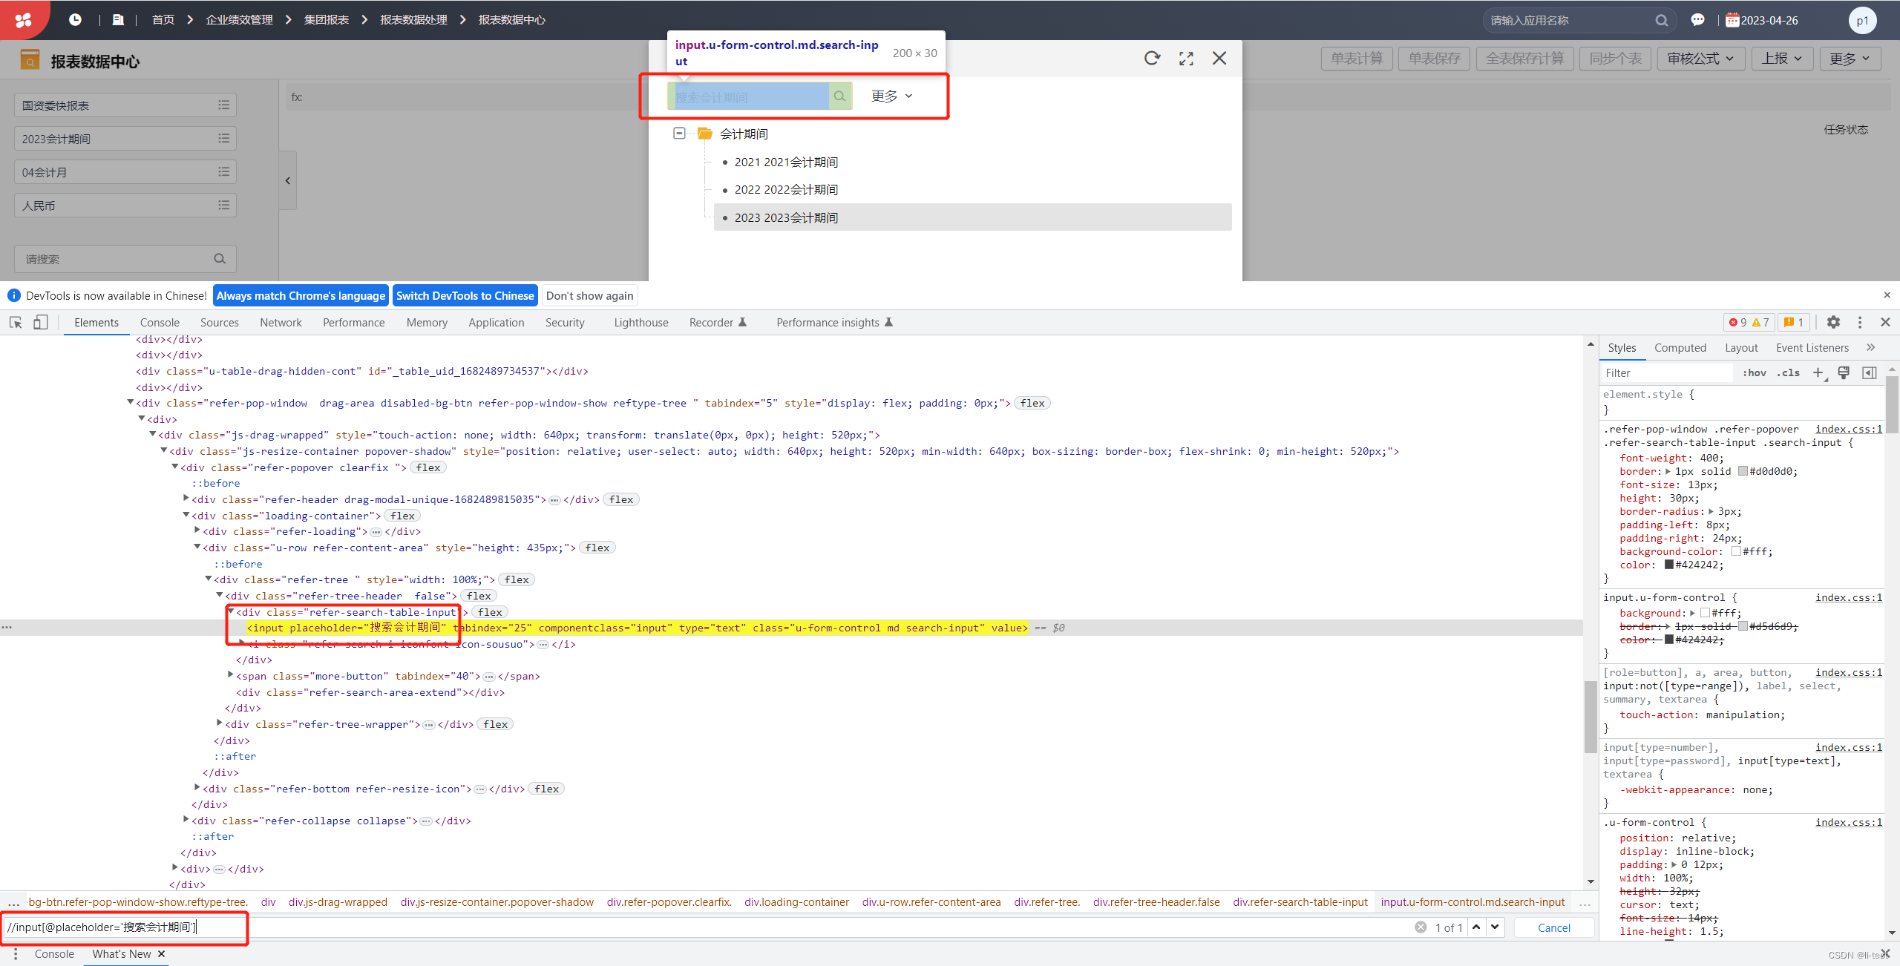Toggle the :hov element state panel
The height and width of the screenshot is (966, 1900).
1755,372
